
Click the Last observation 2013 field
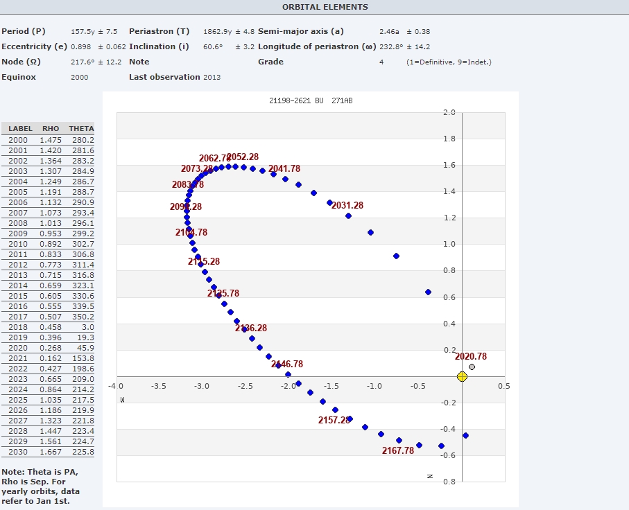(x=175, y=78)
